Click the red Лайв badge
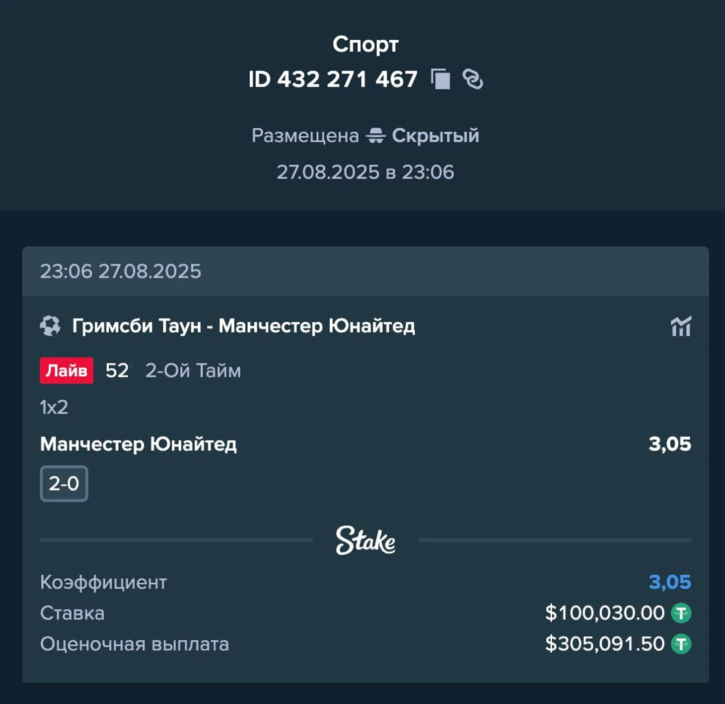The image size is (725, 704). click(x=67, y=370)
